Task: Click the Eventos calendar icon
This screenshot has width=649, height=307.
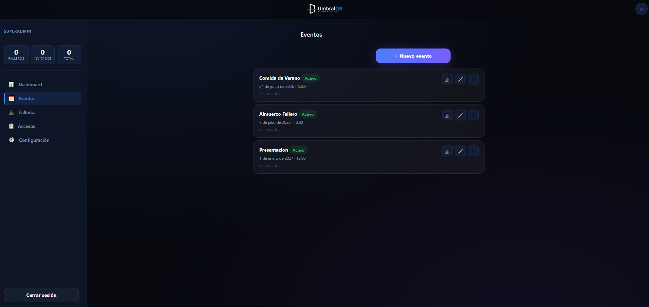Action: click(x=12, y=98)
